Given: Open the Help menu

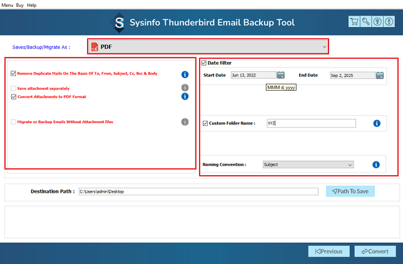Looking at the screenshot, I should pos(32,4).
